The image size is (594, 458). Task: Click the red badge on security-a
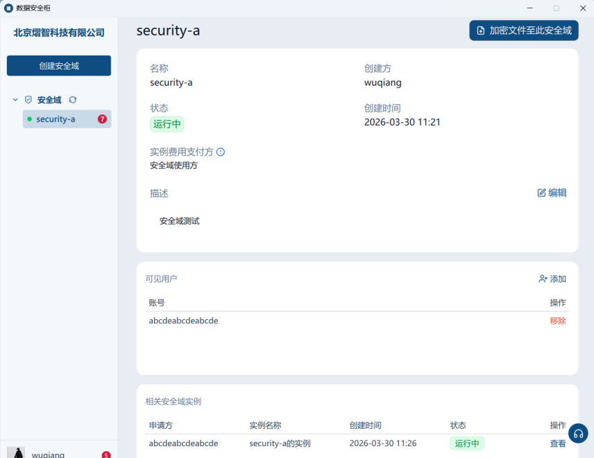pyautogui.click(x=102, y=119)
